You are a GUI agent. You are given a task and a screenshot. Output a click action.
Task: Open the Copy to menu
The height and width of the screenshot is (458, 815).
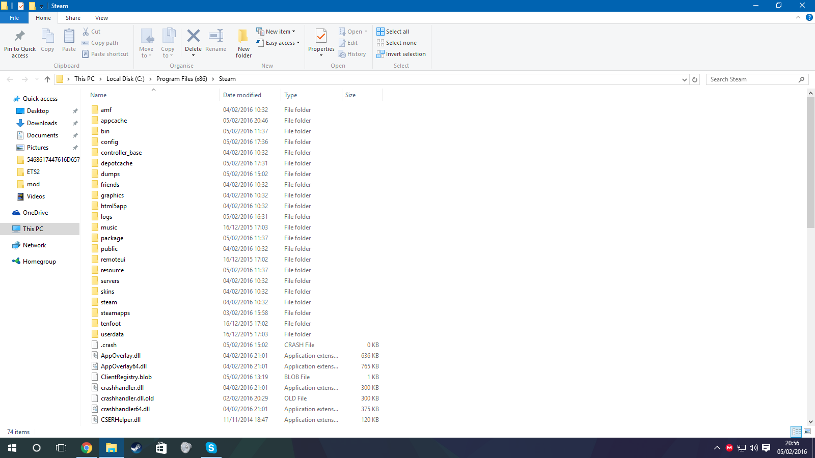click(168, 43)
